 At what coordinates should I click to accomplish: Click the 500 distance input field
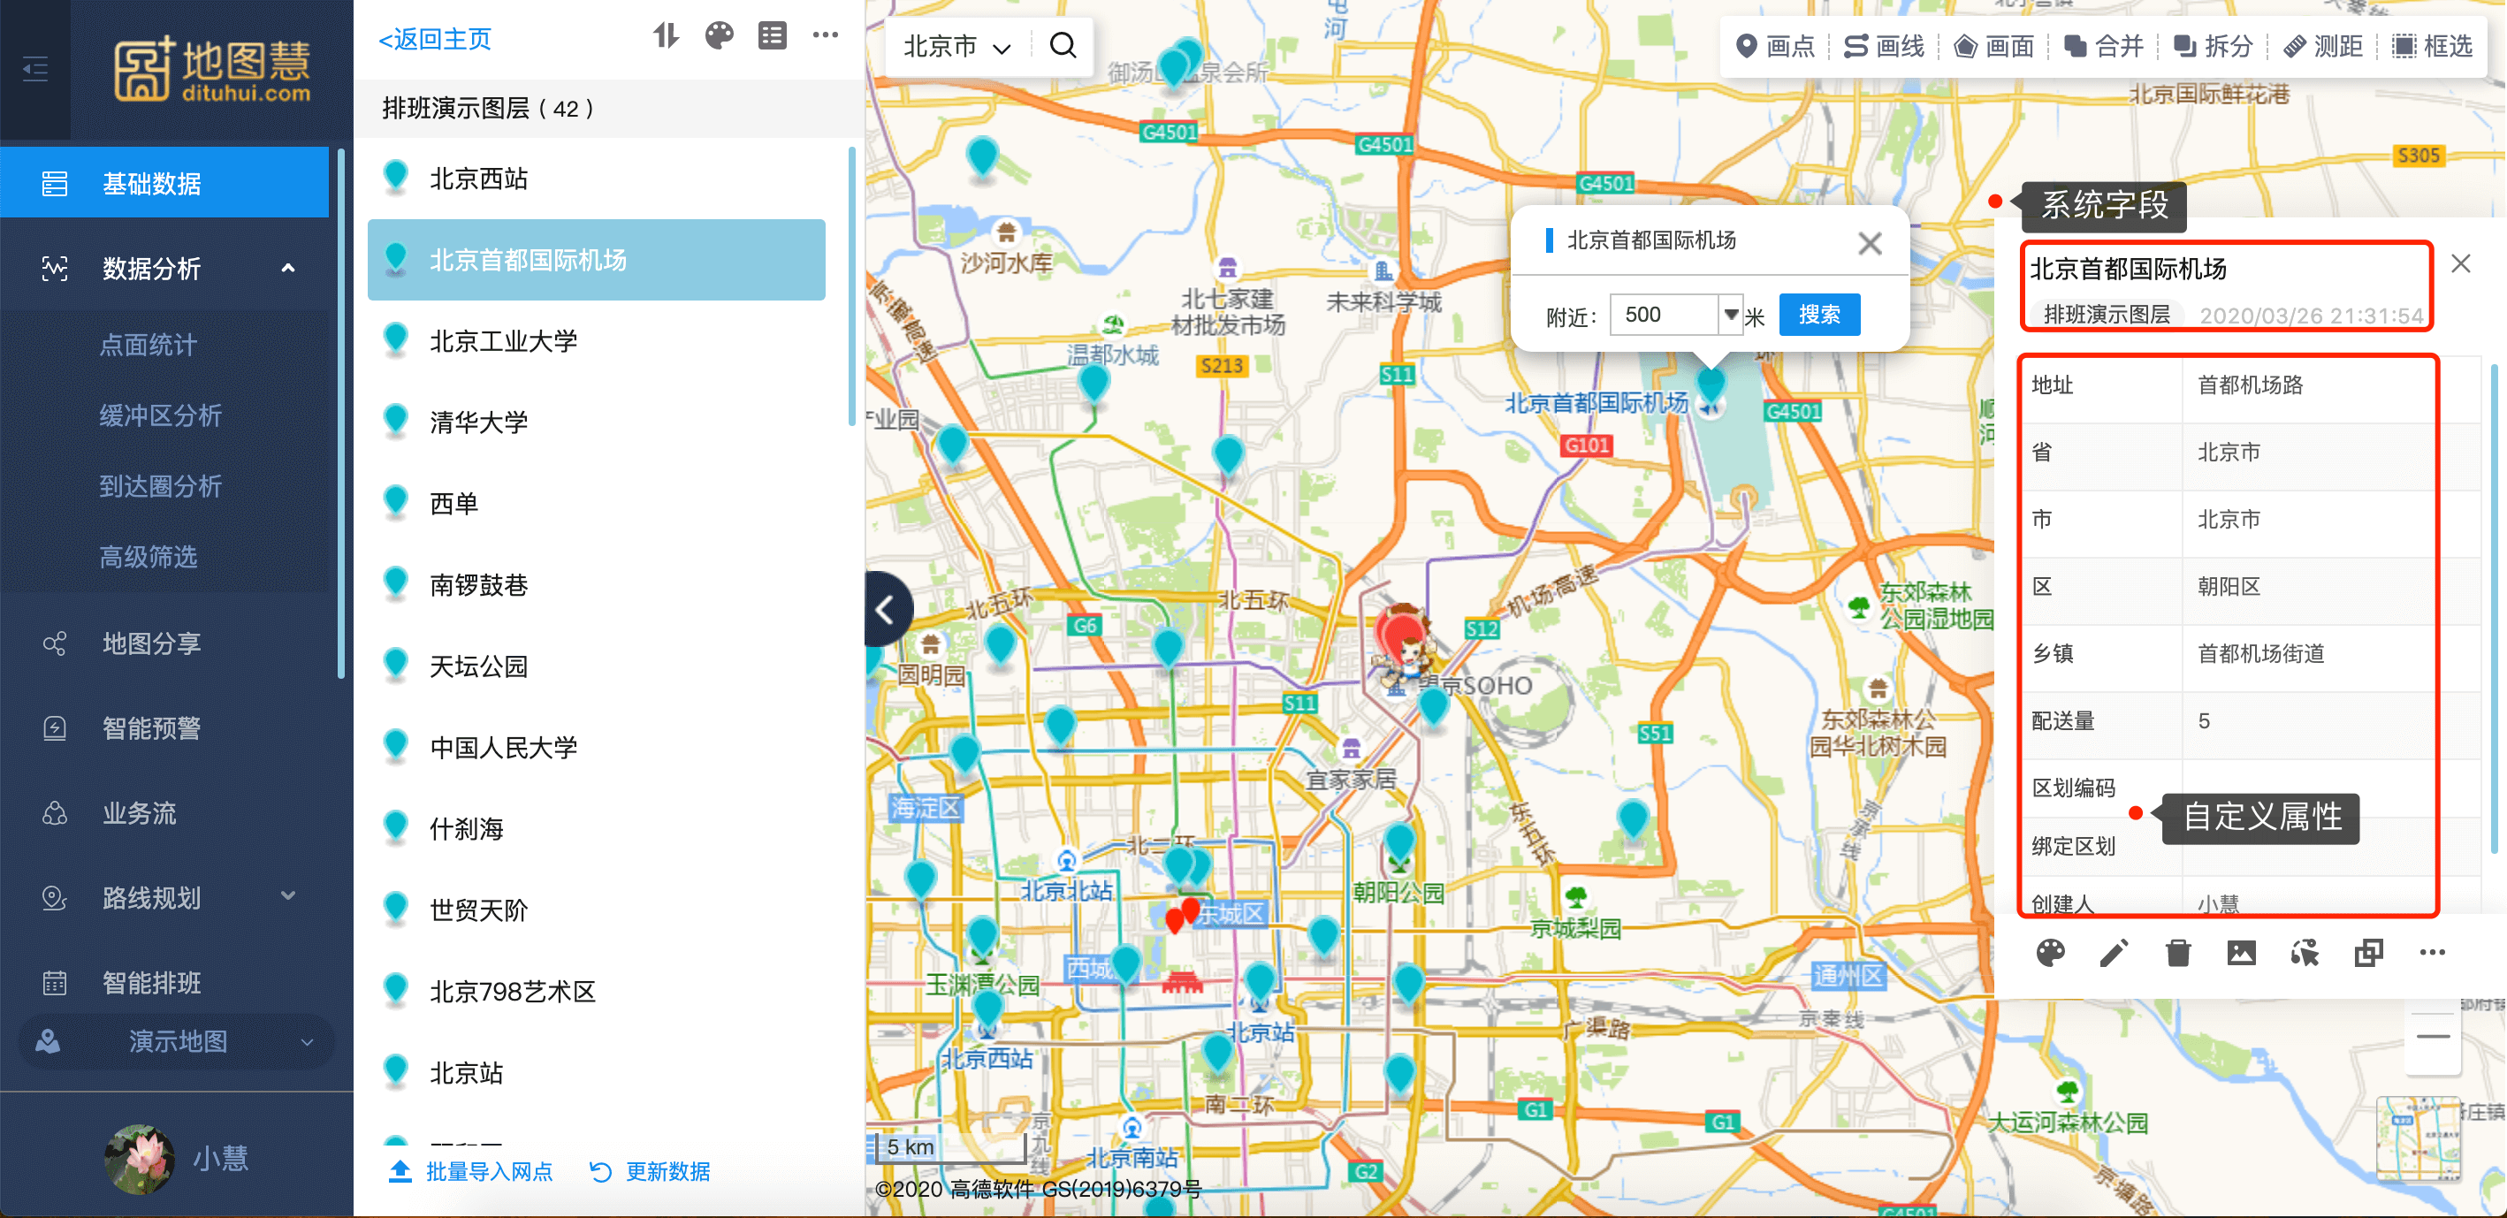click(x=1665, y=315)
